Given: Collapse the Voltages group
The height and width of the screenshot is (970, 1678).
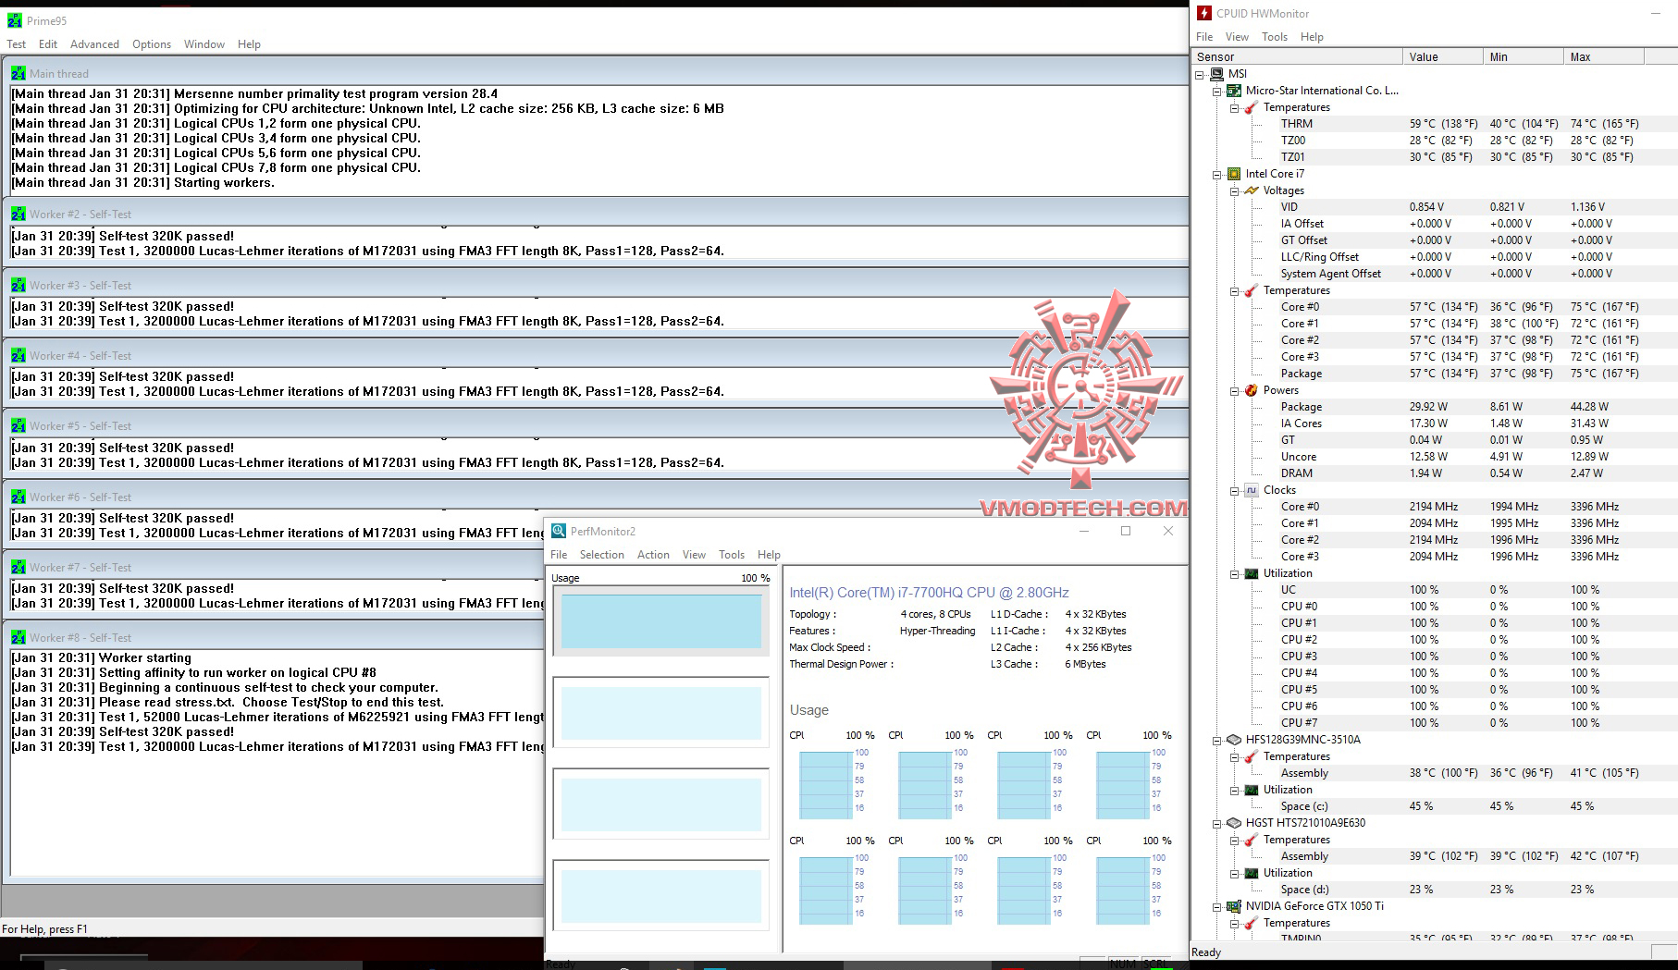Looking at the screenshot, I should [x=1235, y=190].
